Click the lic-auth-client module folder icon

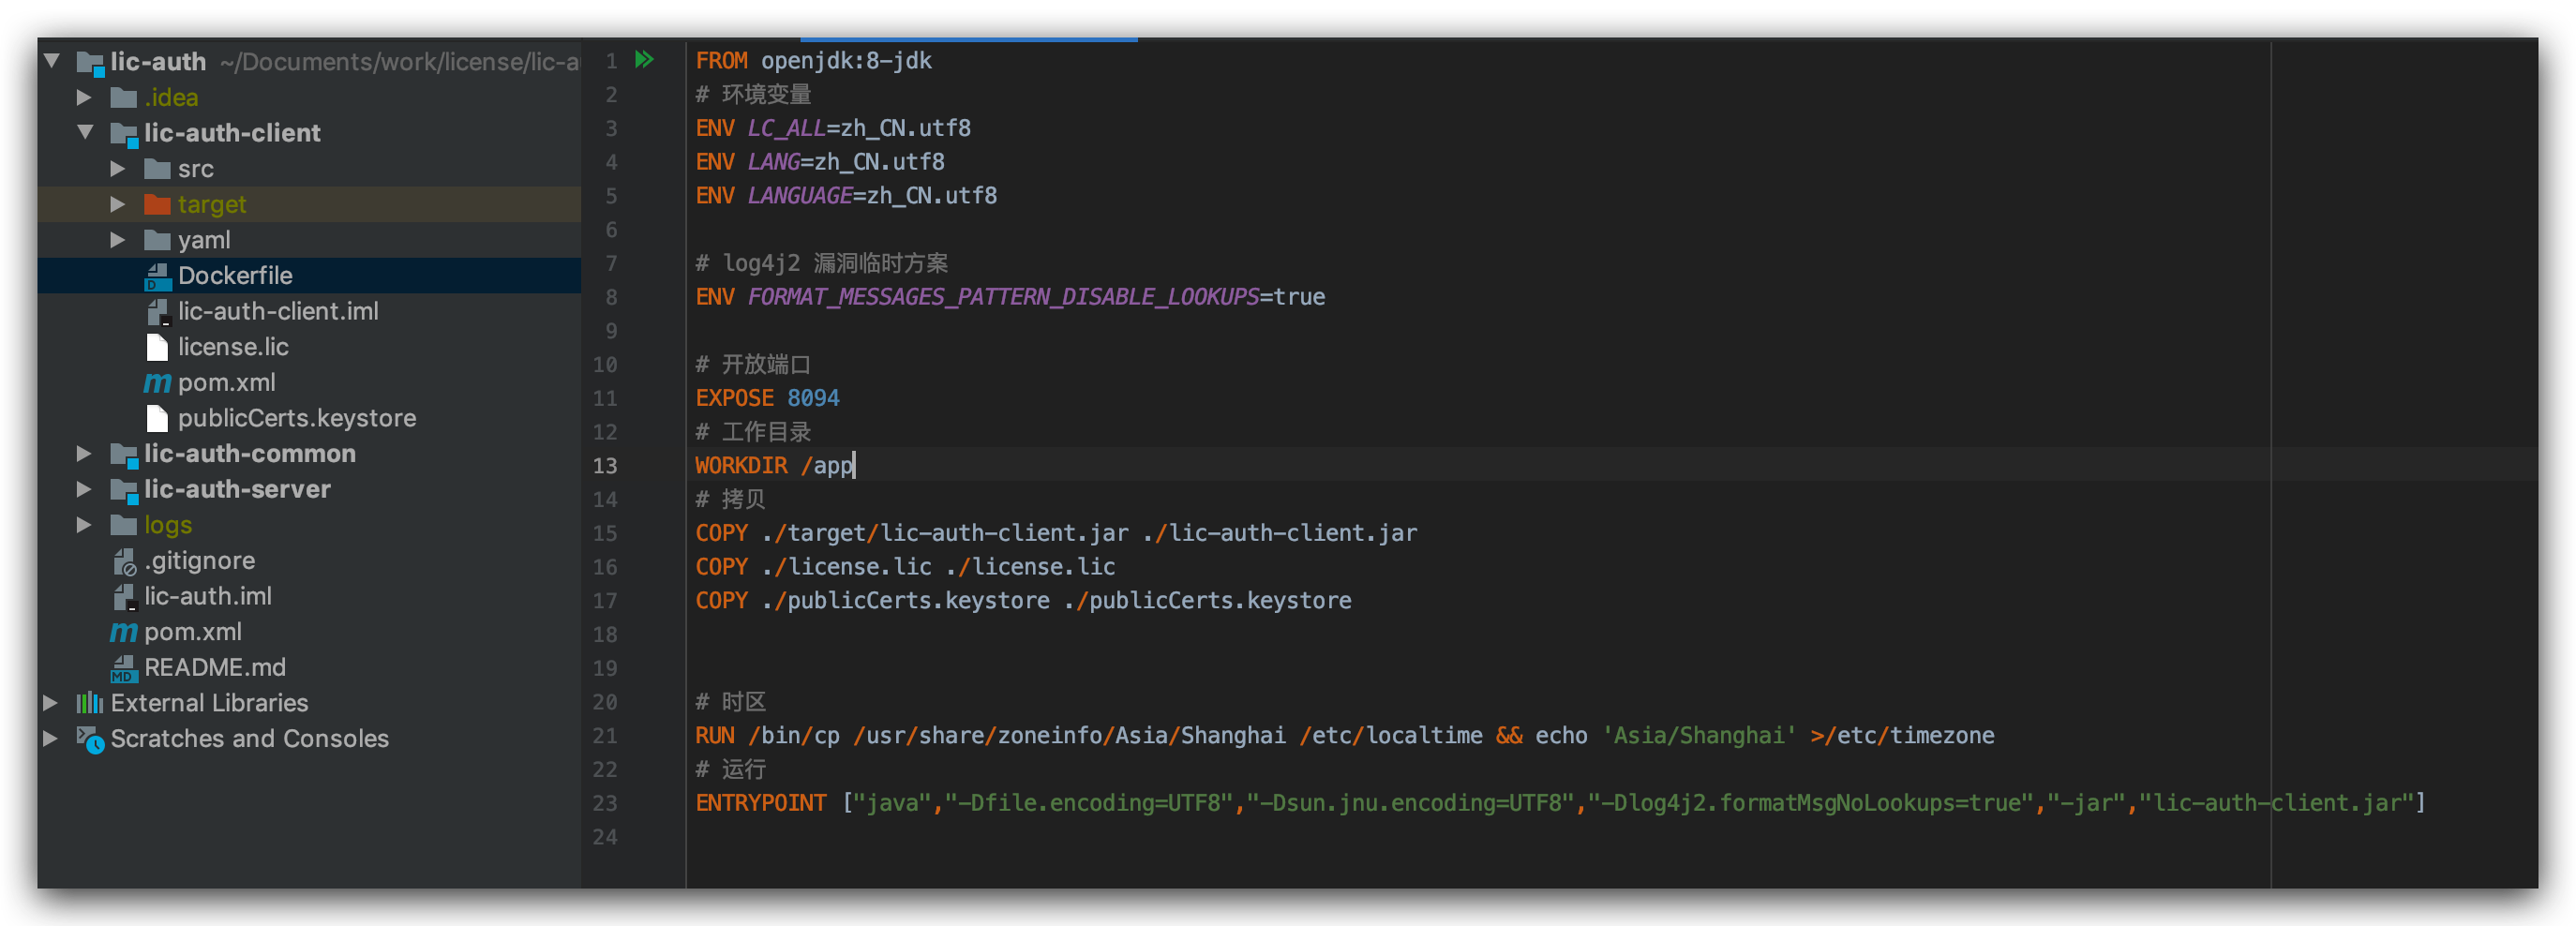[123, 134]
